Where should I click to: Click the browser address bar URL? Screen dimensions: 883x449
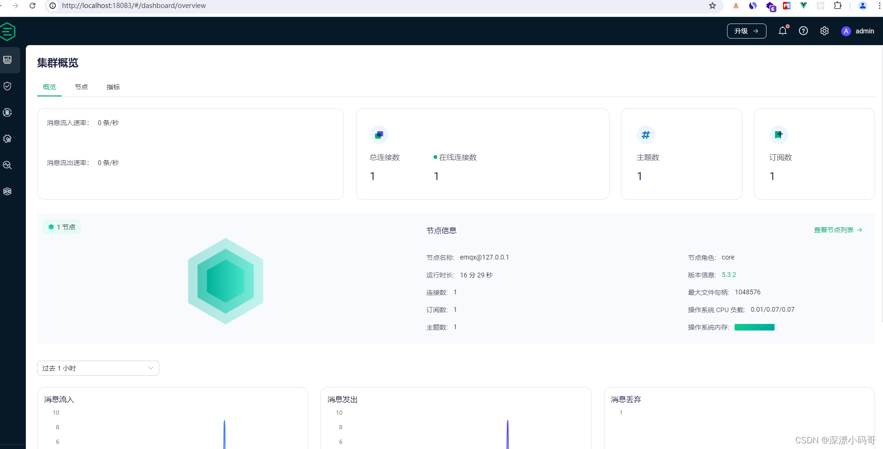point(134,6)
